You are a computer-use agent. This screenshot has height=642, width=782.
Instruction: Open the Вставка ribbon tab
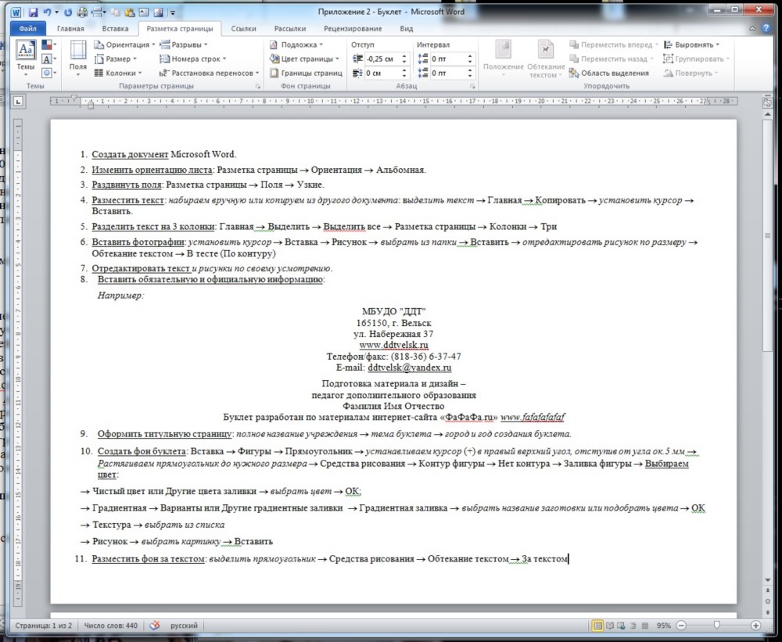(115, 28)
